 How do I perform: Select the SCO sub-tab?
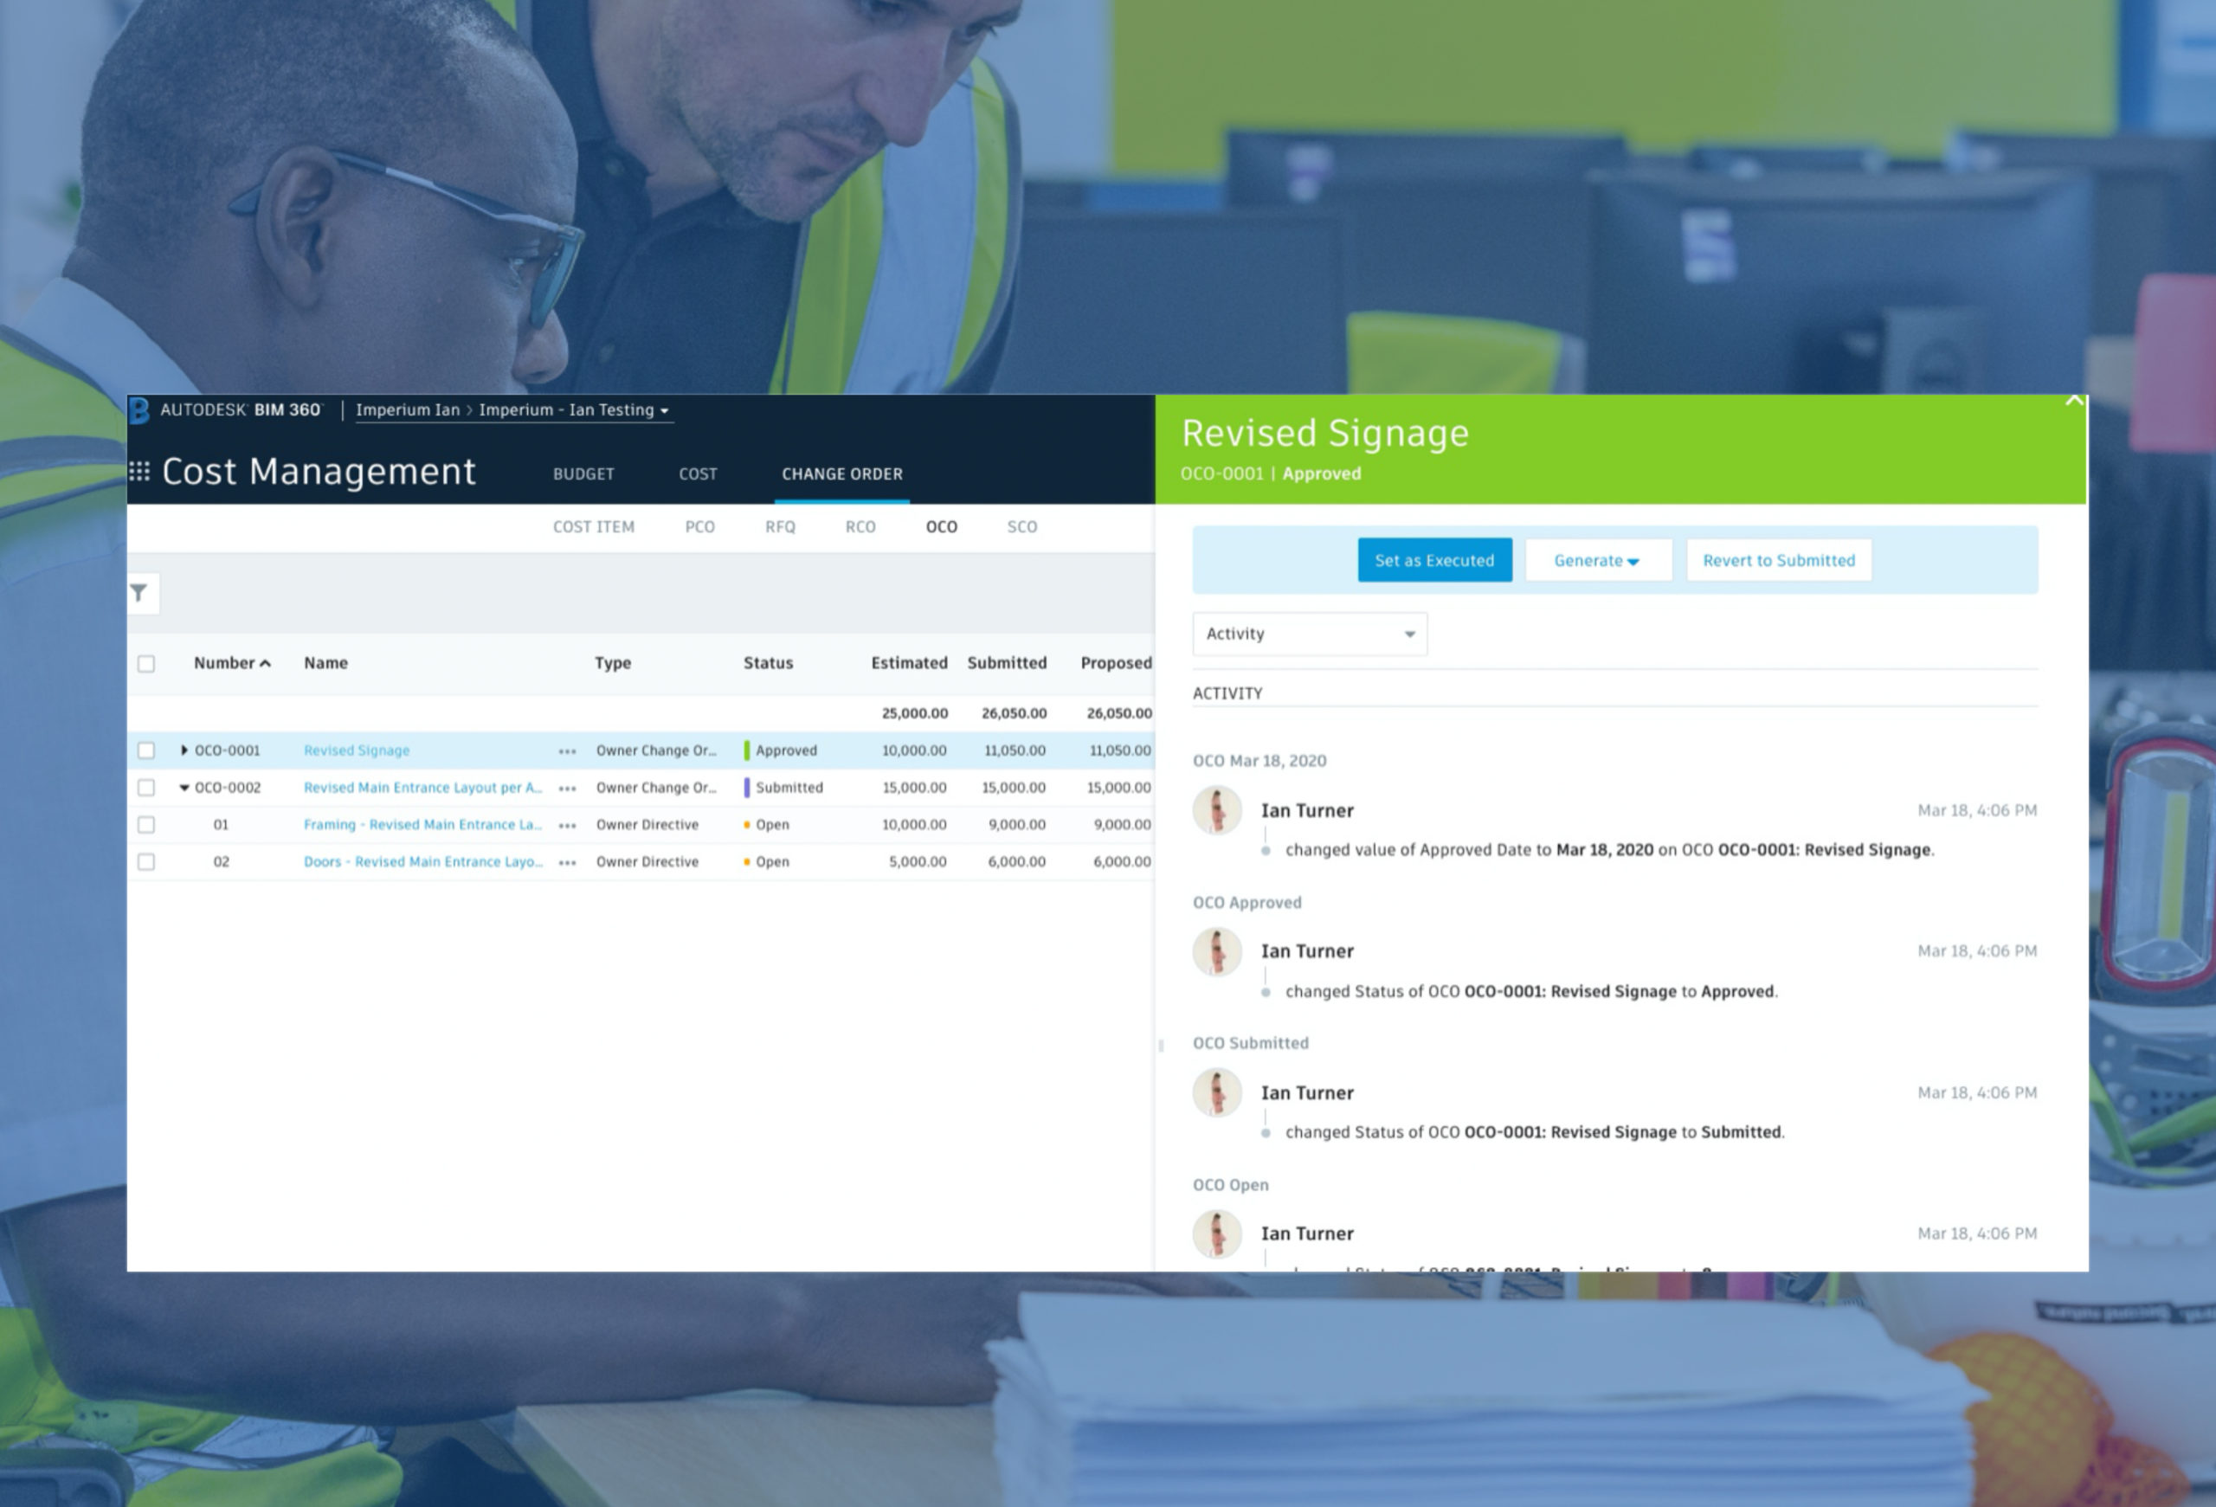[x=1021, y=526]
